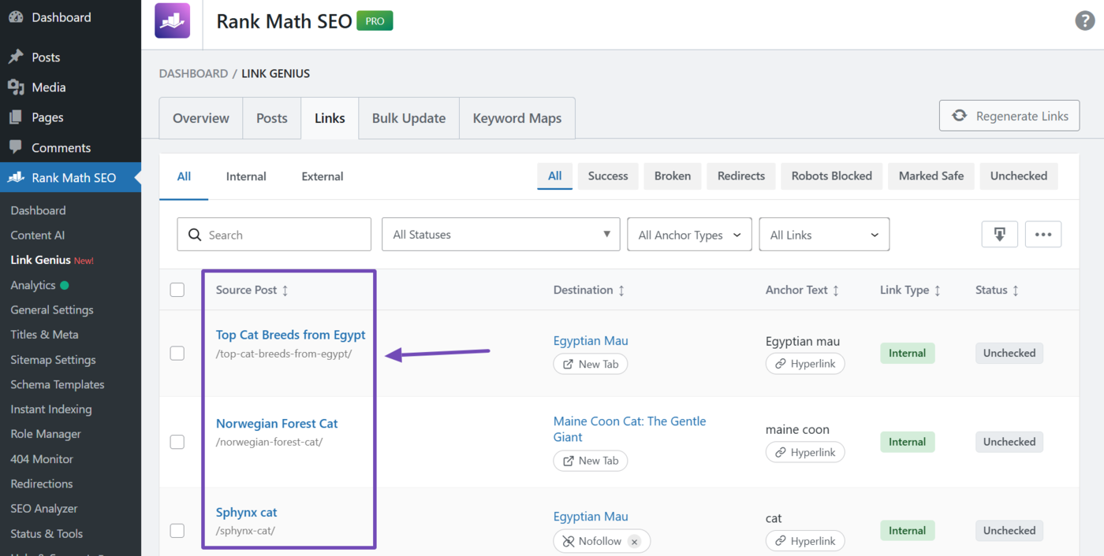
Task: Sort by Destination column arrows
Action: 621,291
